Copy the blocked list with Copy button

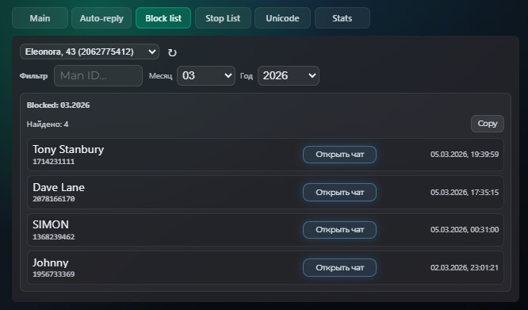(x=488, y=124)
